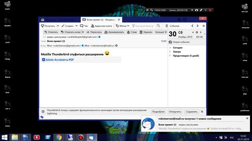
Task: Open the recorder toolbar dropdown arrow
Action: [192, 10]
